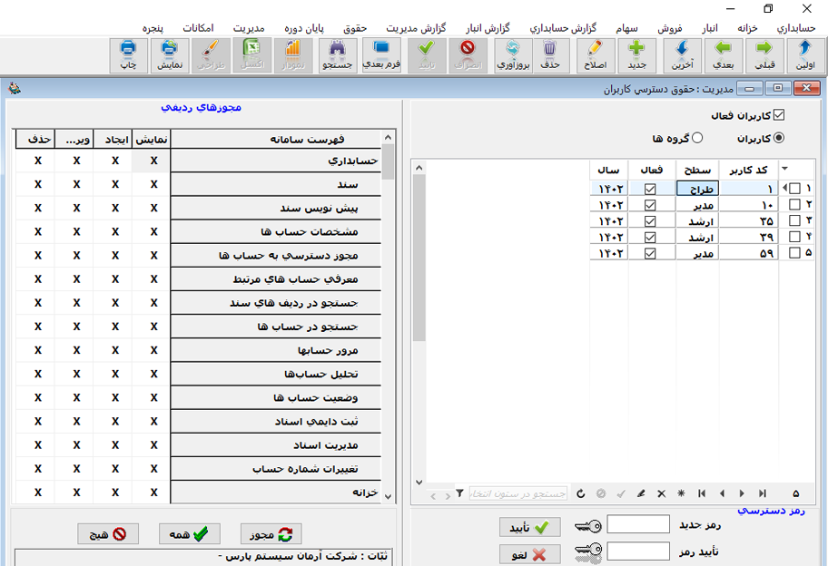828x566 pixels.
Task: Jump to last record with آخرین icon
Action: pyautogui.click(x=682, y=54)
